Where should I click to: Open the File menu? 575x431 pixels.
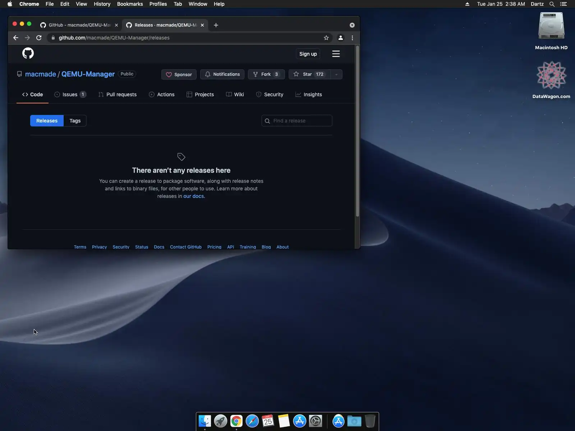point(50,4)
